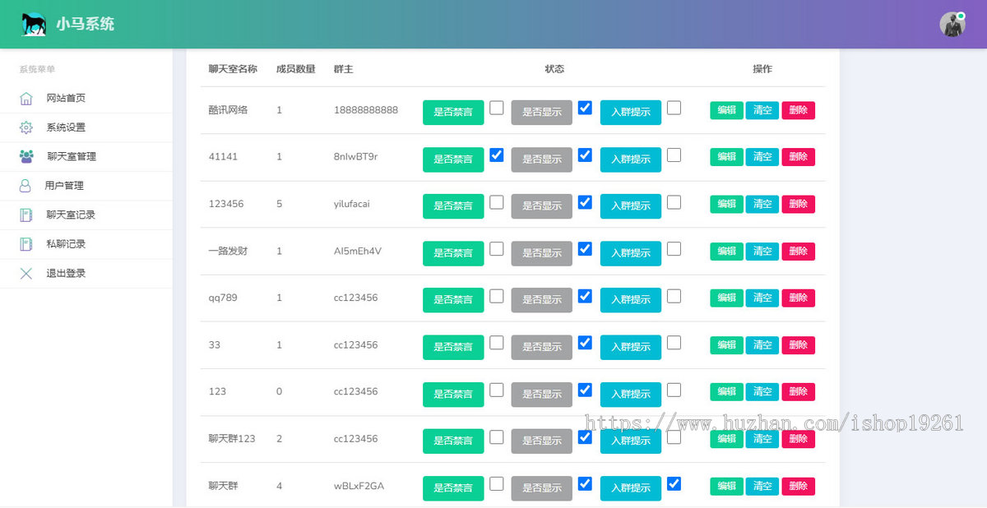Click the gear icon beside 系统设置
The height and width of the screenshot is (508, 987).
pos(26,127)
